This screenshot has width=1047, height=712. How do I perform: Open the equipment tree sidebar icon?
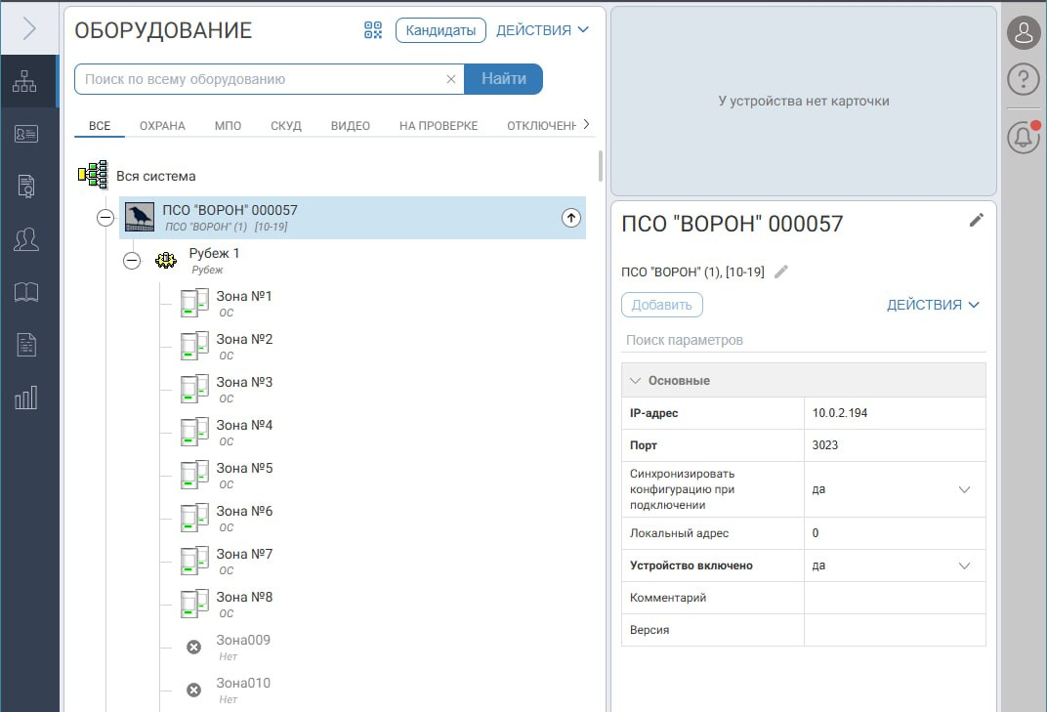pos(25,83)
